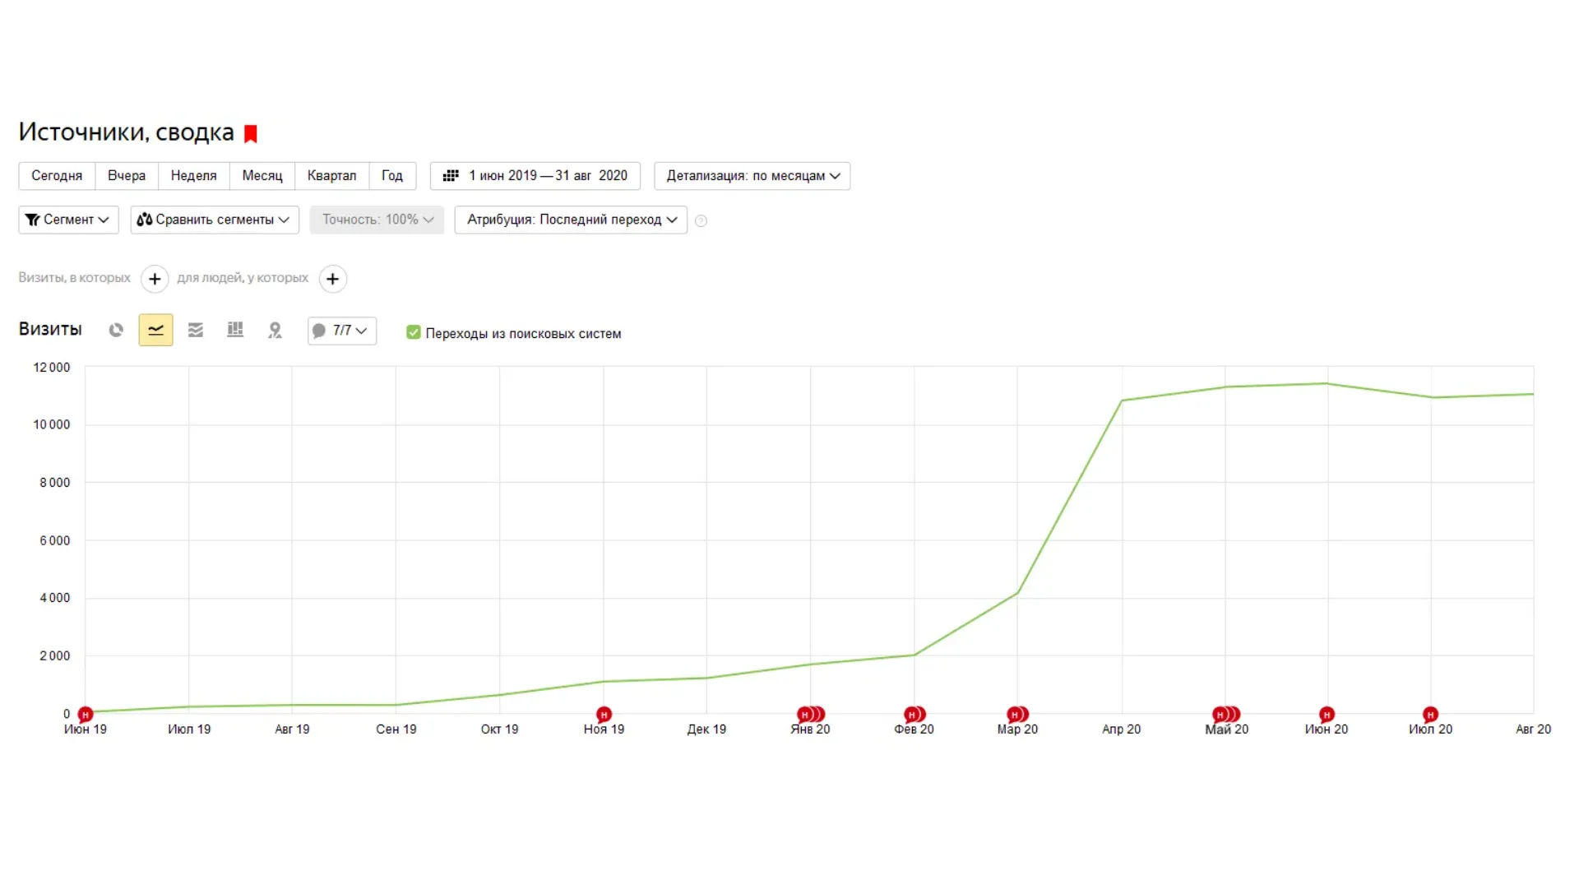Click the note marker at Июл 20
Viewport: 1579px width, 889px height.
coord(1430,714)
